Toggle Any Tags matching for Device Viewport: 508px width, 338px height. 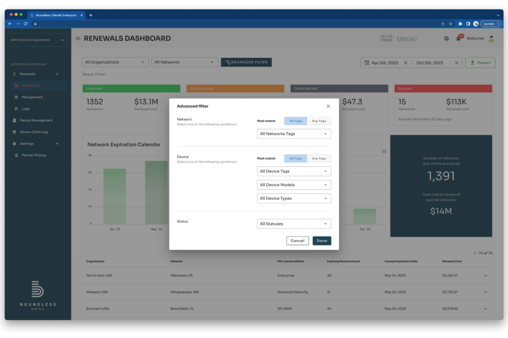pyautogui.click(x=319, y=158)
